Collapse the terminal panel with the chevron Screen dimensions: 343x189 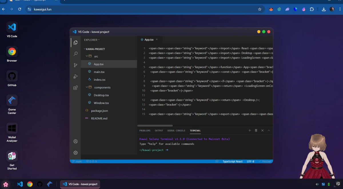pyautogui.click(x=268, y=130)
